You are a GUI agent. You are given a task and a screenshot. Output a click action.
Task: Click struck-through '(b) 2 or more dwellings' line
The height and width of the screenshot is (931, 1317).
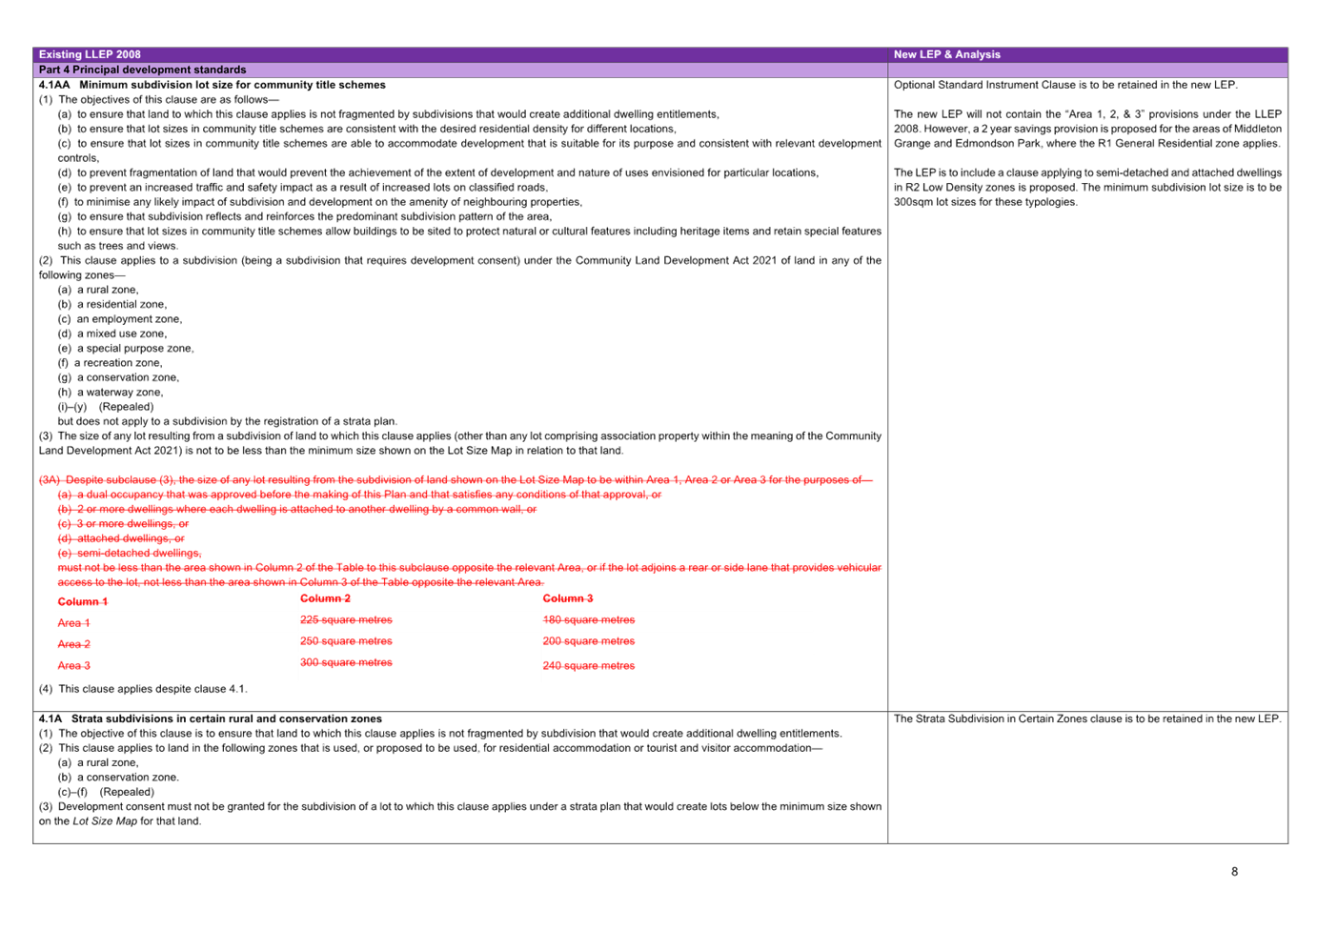tap(297, 509)
